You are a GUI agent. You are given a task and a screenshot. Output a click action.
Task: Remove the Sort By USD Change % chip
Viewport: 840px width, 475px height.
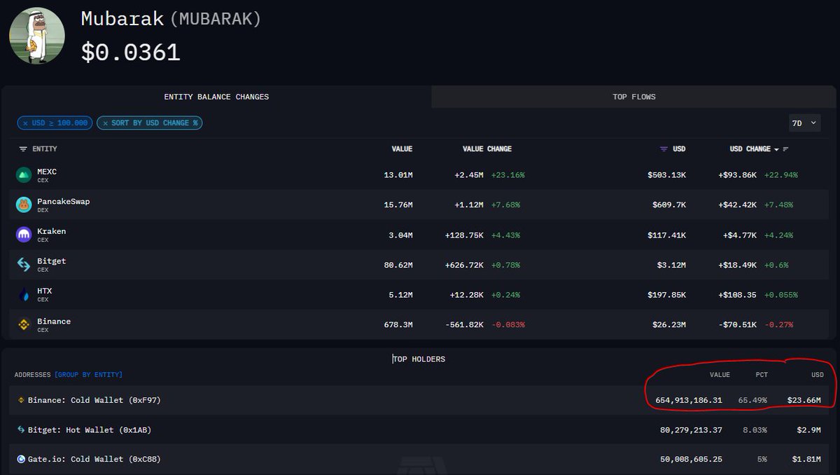click(x=105, y=123)
